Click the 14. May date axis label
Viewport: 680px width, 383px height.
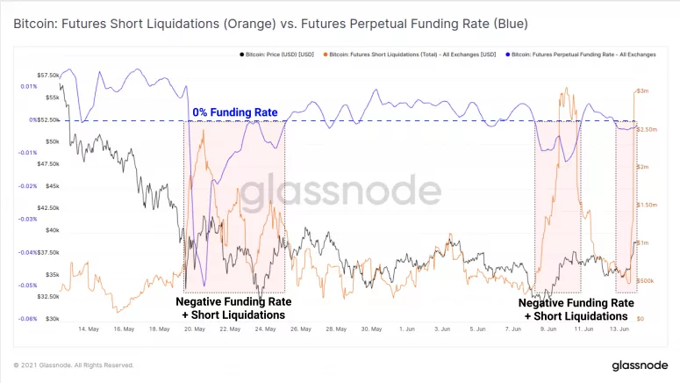click(x=89, y=329)
